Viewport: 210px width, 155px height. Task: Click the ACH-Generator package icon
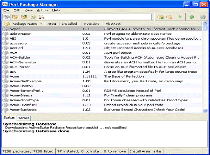pos(5,62)
